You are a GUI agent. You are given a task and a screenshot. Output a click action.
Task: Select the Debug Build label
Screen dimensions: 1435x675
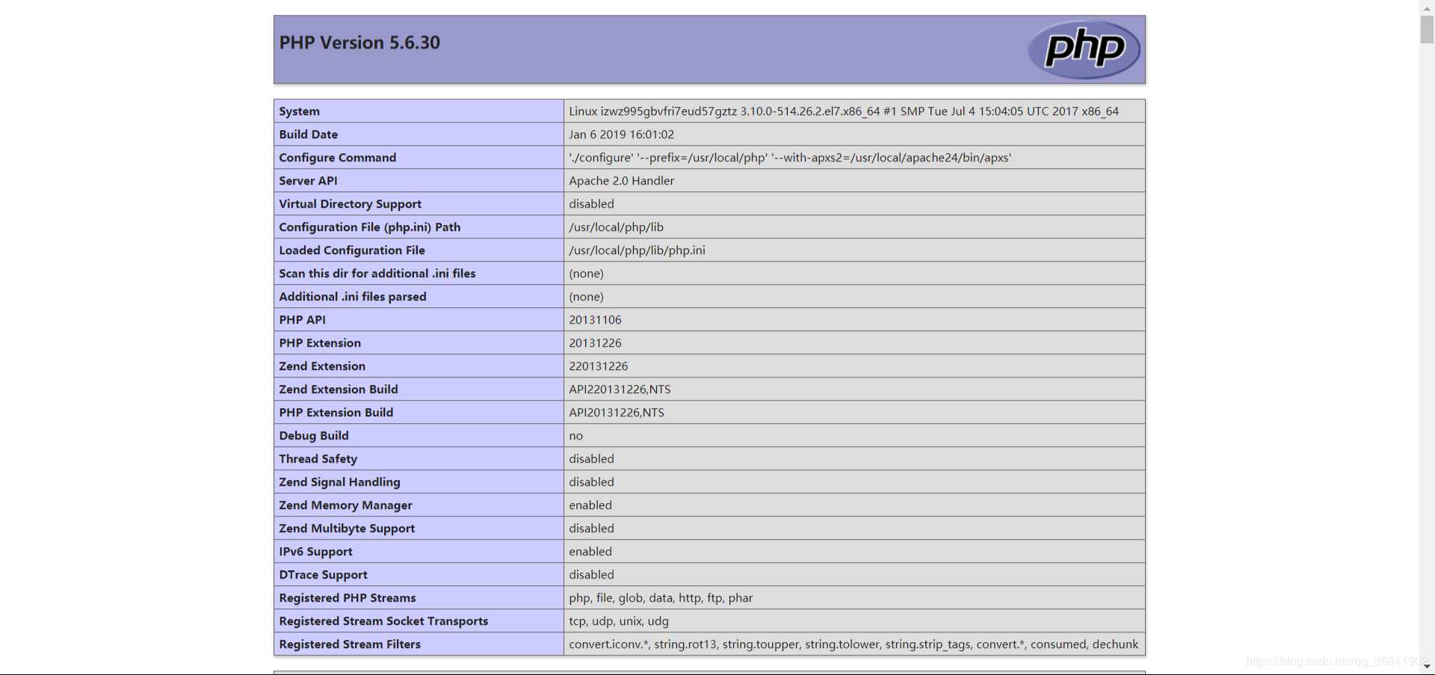[x=314, y=436]
